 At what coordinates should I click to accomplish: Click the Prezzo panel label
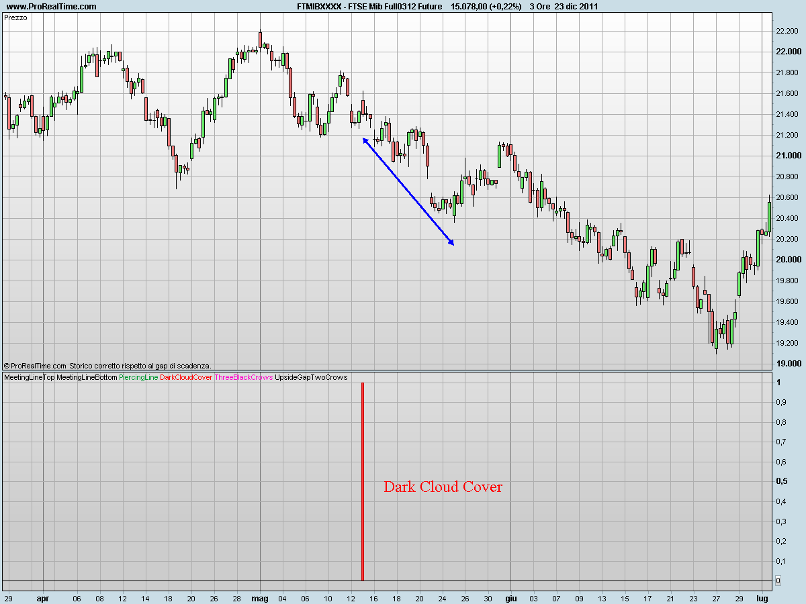click(x=16, y=18)
